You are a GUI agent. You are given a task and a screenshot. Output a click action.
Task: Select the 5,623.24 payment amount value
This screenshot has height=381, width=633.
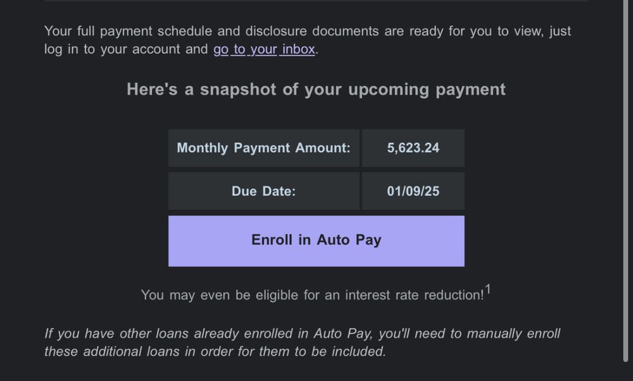(413, 148)
